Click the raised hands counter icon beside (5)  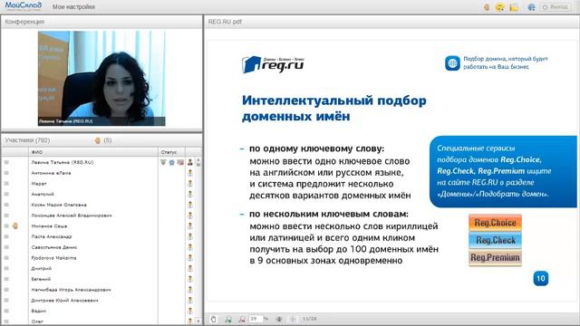point(98,140)
